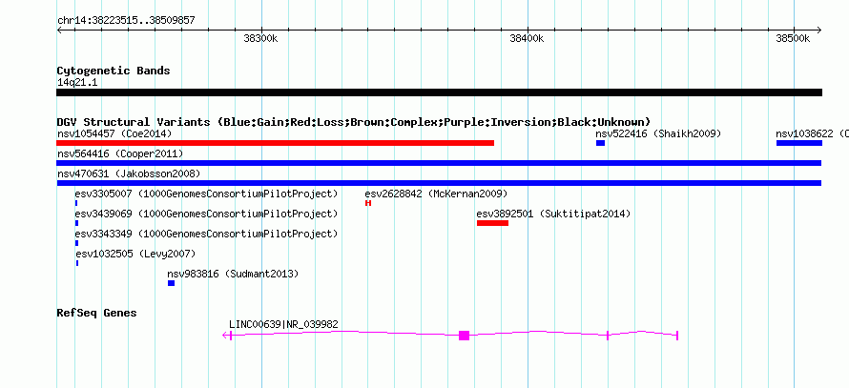Click the 14q21.1 band label
849x388 pixels.
(77, 83)
